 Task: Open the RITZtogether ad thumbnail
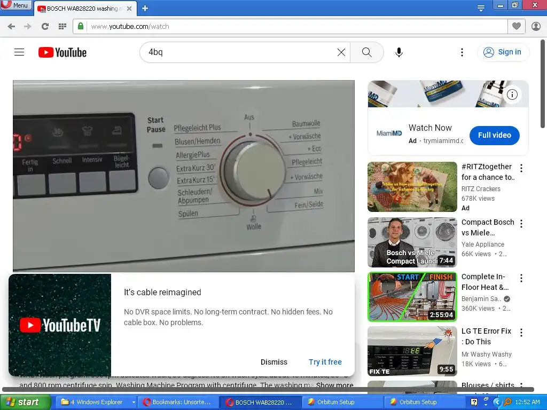pos(412,187)
